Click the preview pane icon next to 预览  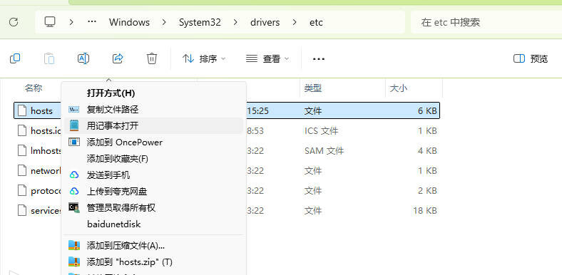(x=519, y=58)
